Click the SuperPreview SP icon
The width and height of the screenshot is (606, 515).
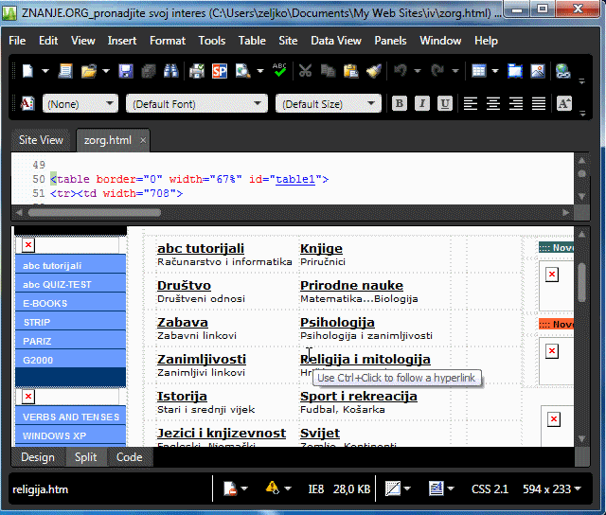[x=220, y=71]
